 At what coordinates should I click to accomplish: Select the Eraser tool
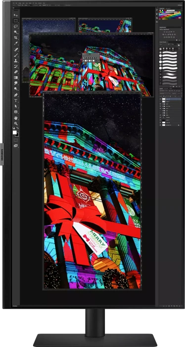click(x=16, y=72)
